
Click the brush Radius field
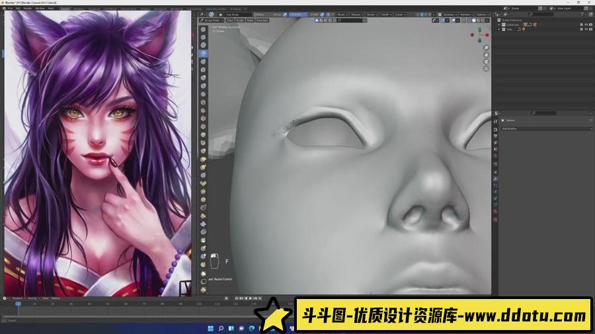click(268, 15)
